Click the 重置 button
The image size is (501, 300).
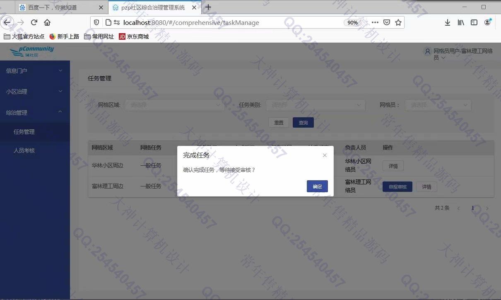point(279,123)
